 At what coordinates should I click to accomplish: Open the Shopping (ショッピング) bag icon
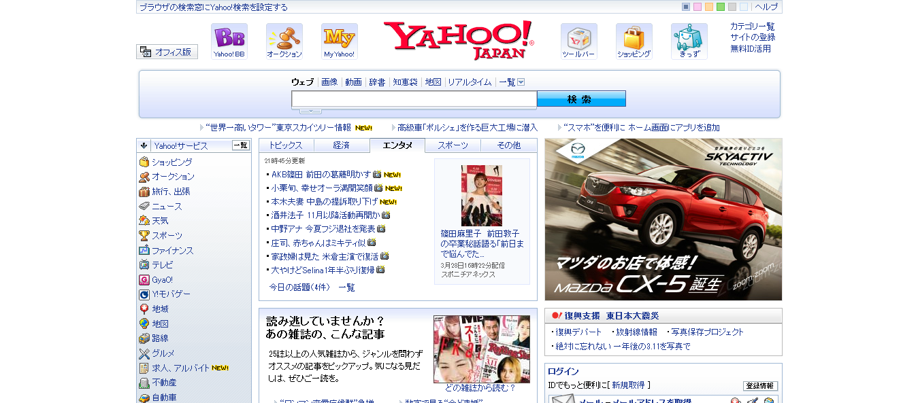(x=634, y=41)
